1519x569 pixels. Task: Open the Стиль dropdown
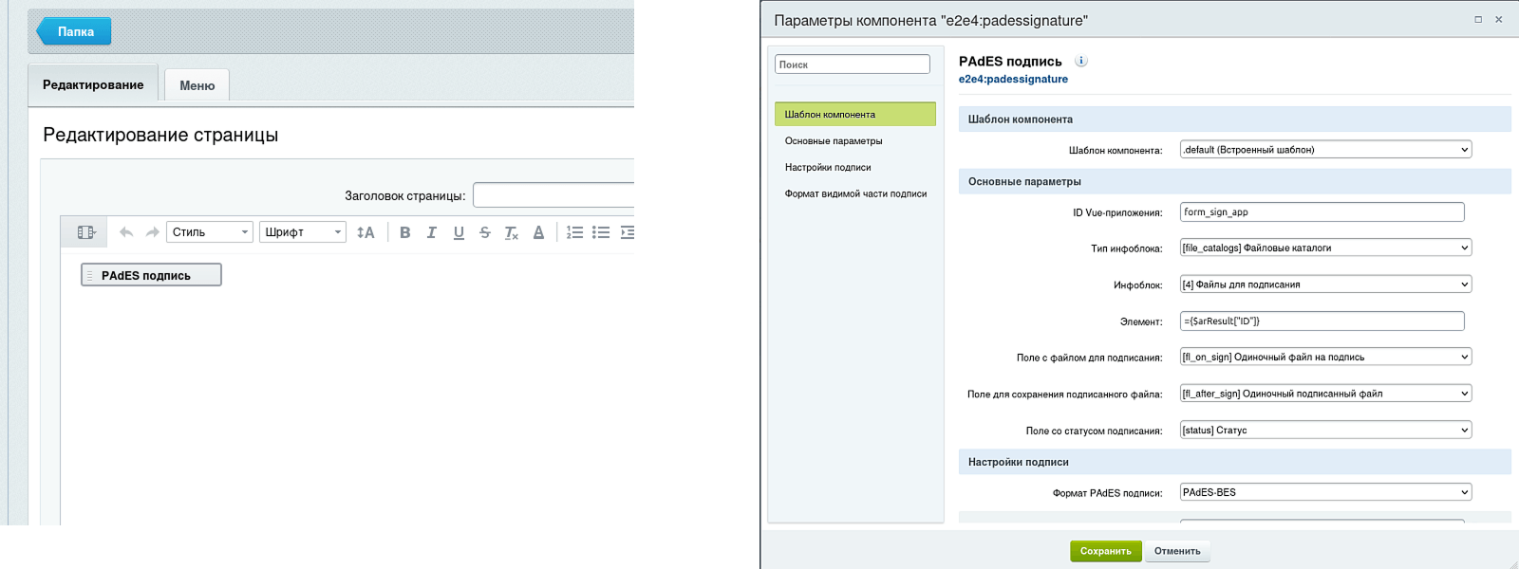point(210,232)
